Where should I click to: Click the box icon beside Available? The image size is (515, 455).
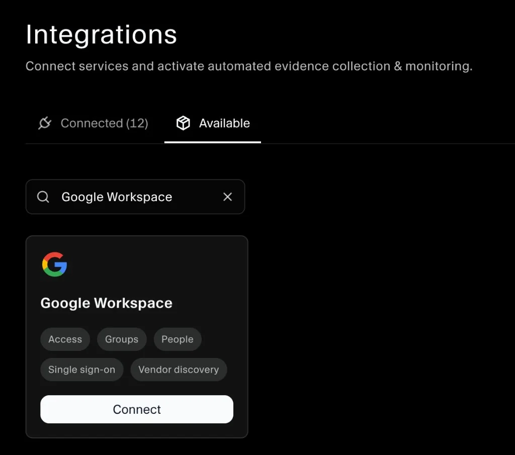coord(183,123)
